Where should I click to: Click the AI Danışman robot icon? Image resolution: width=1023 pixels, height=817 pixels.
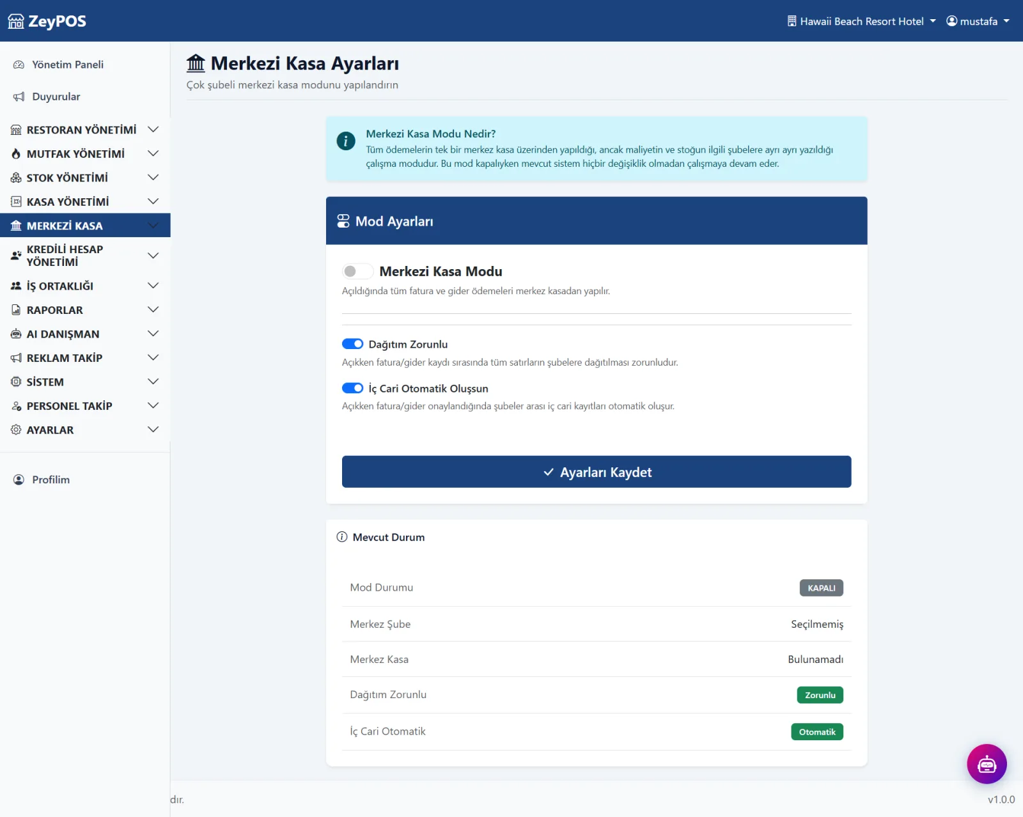pyautogui.click(x=16, y=334)
